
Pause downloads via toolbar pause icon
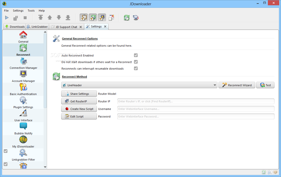click(16, 18)
